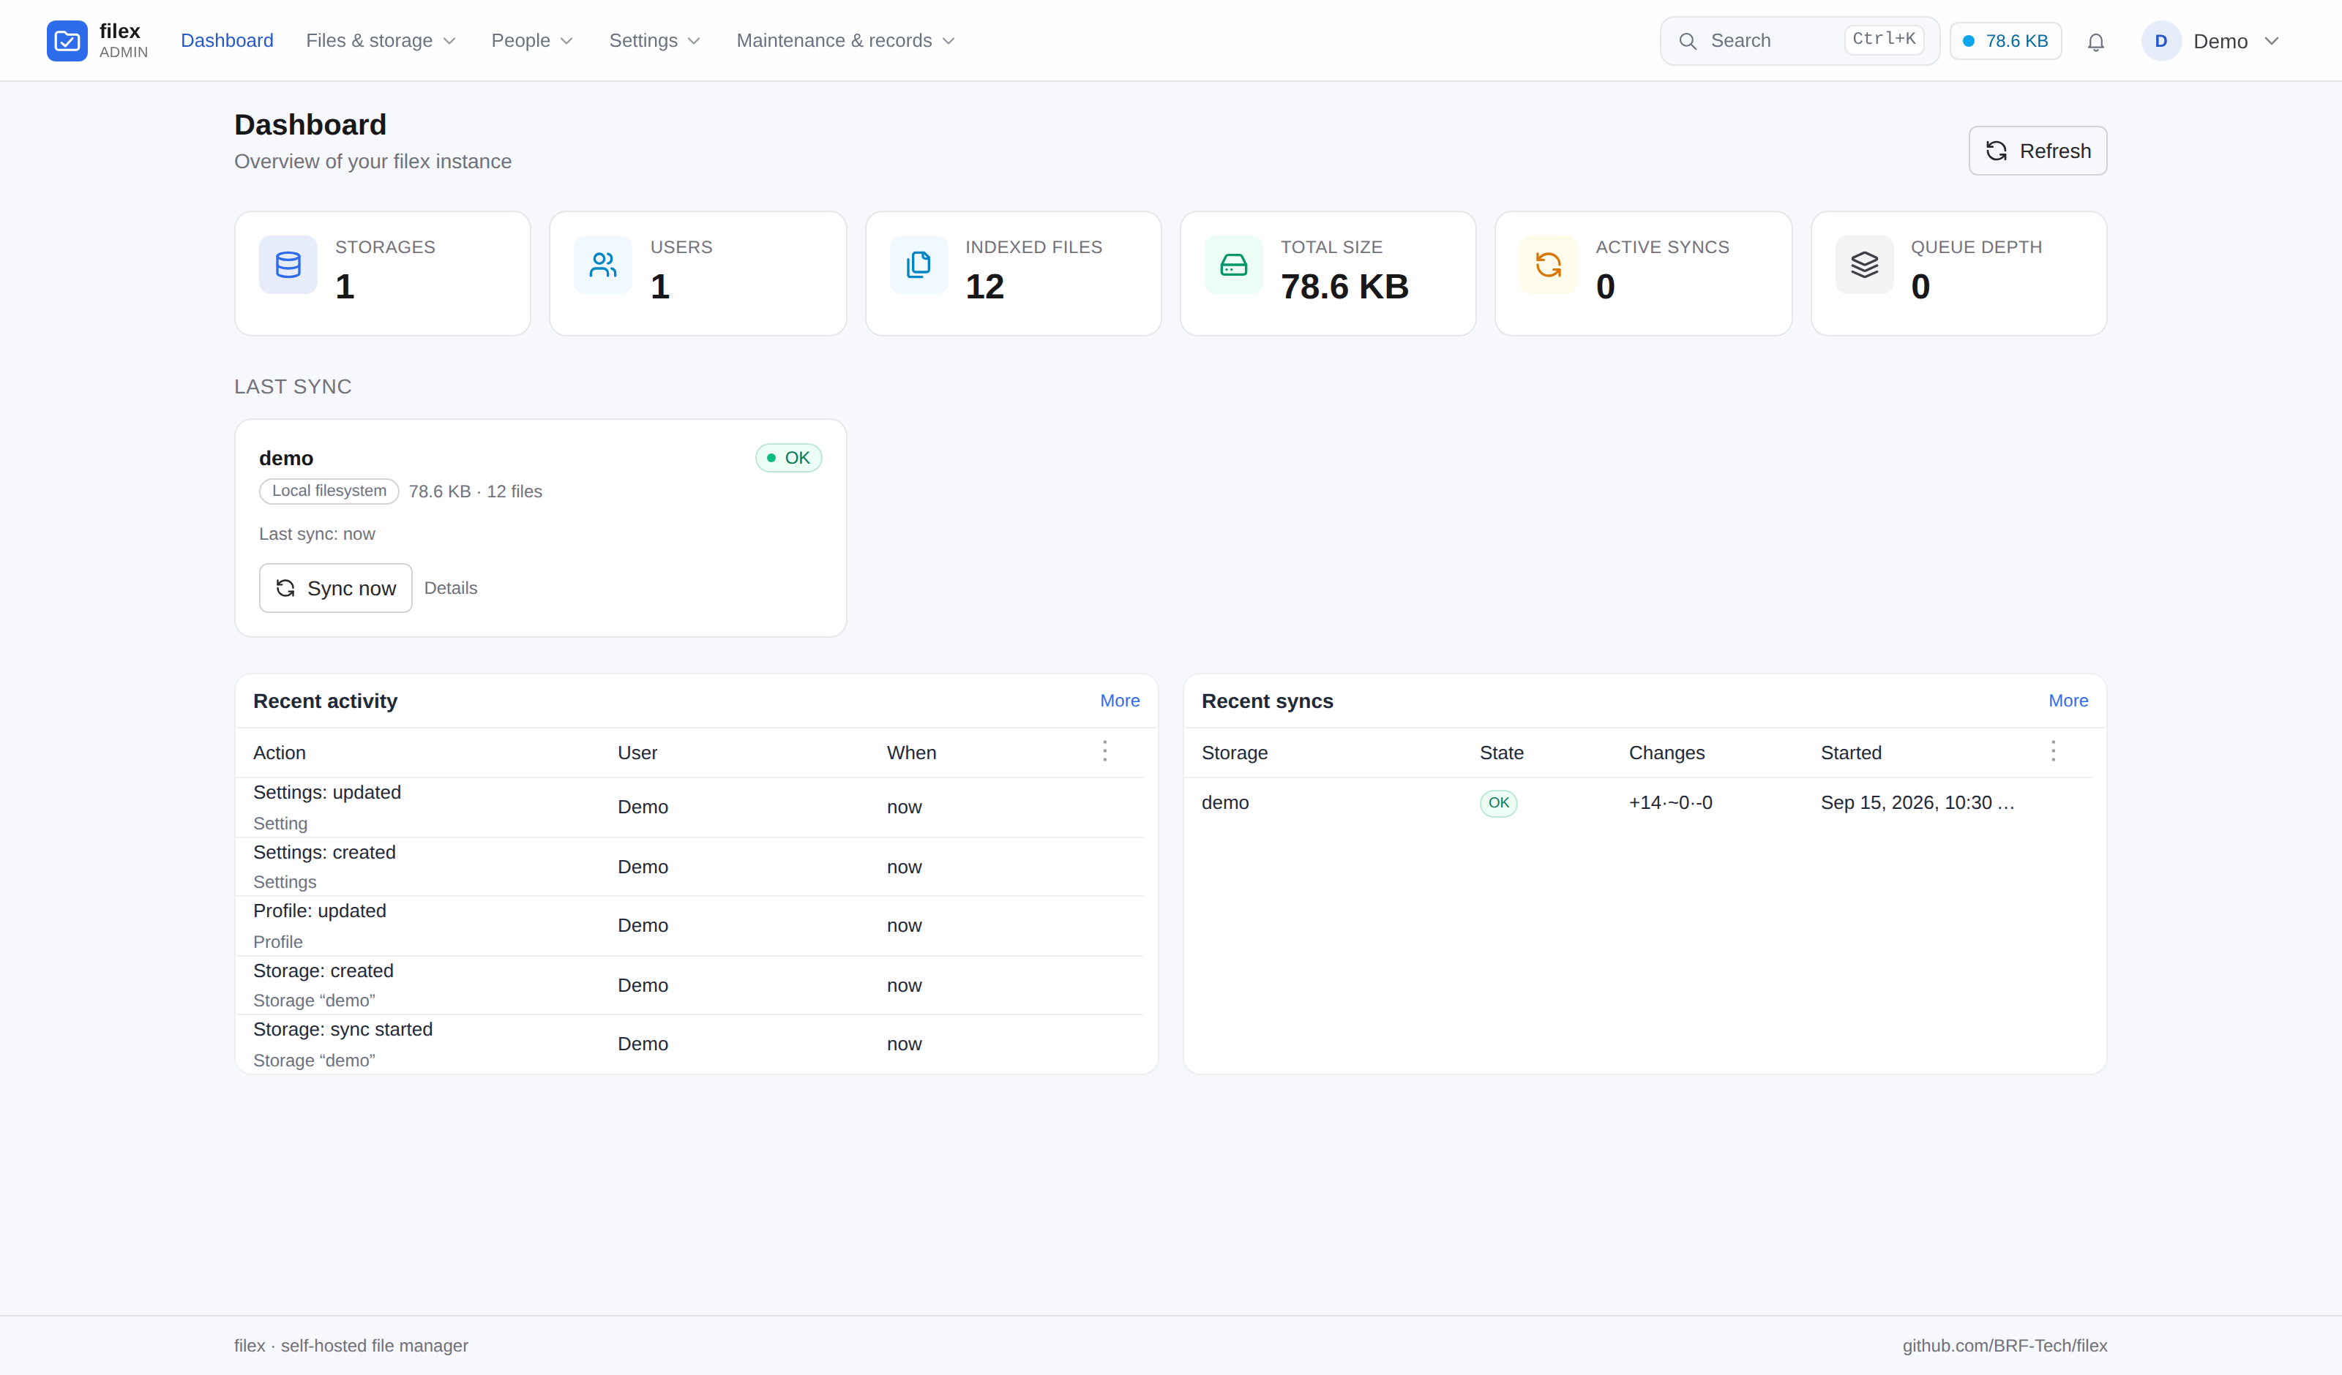2342x1375 pixels.
Task: Click demo storage name in Recent syncs
Action: [1225, 803]
